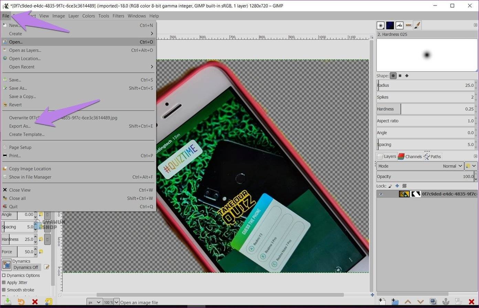Viewport: 479px width, 308px height.
Task: Open the px unit dropdown in status bar
Action: (94, 302)
